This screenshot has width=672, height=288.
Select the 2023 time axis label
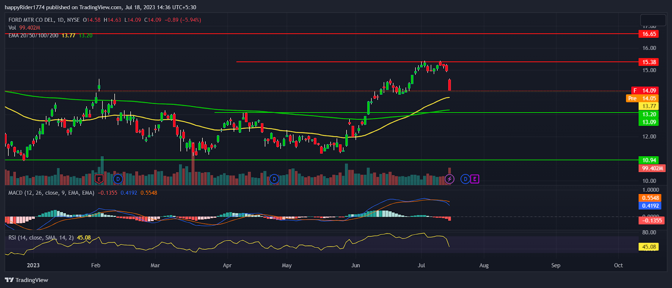tap(33, 265)
